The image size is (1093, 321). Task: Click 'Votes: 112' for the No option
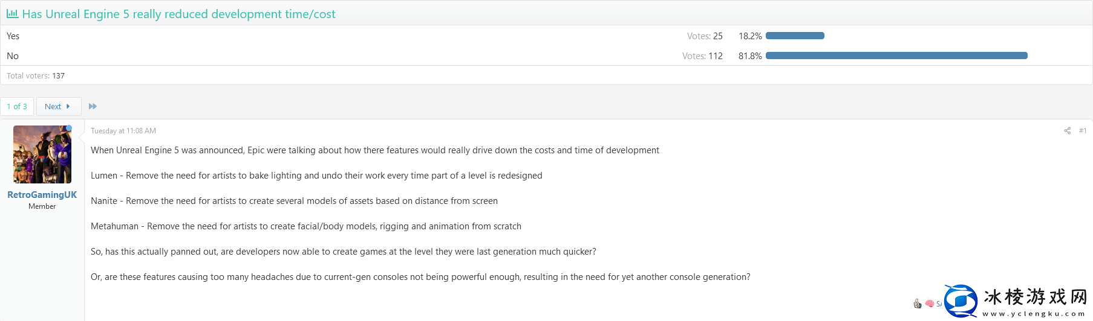pos(702,56)
